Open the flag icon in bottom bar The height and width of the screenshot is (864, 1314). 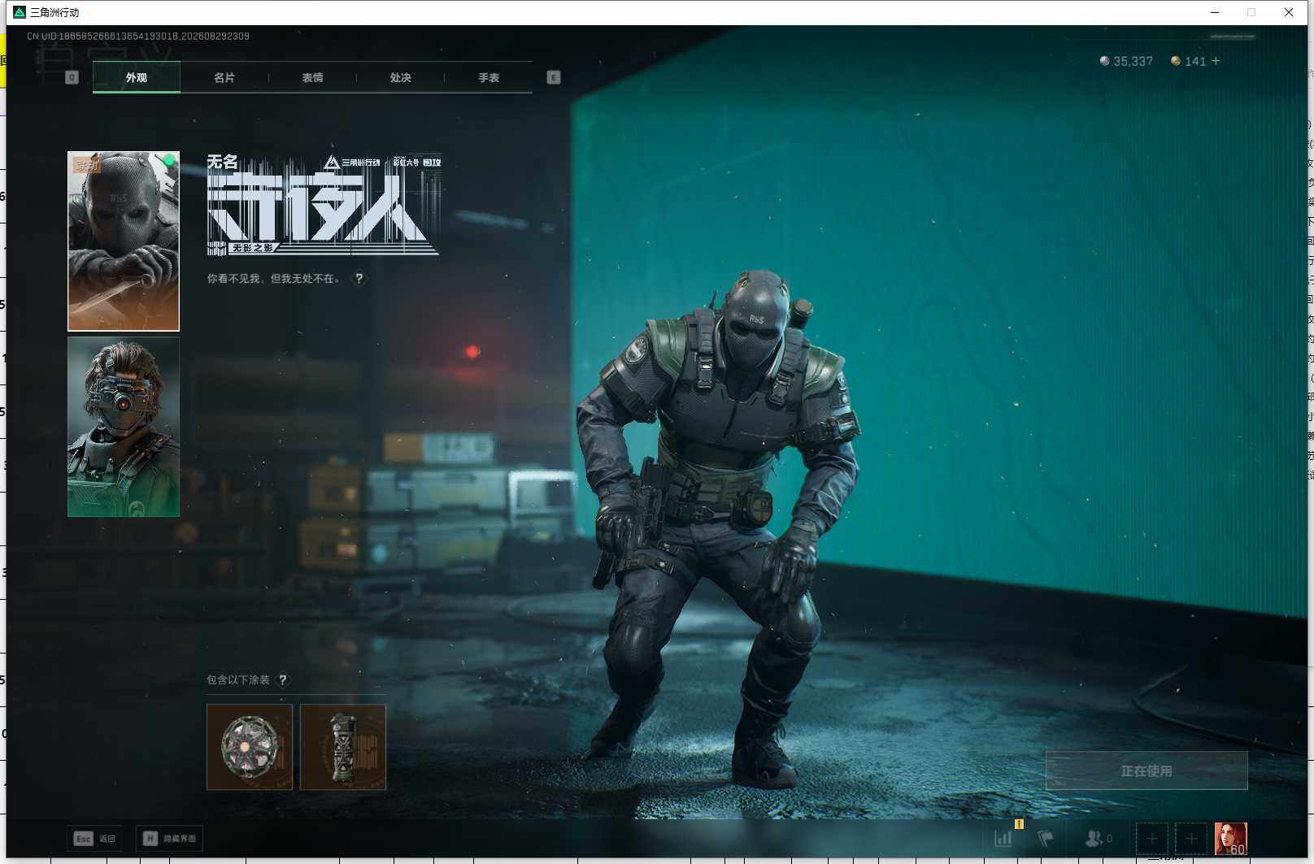click(x=1046, y=838)
